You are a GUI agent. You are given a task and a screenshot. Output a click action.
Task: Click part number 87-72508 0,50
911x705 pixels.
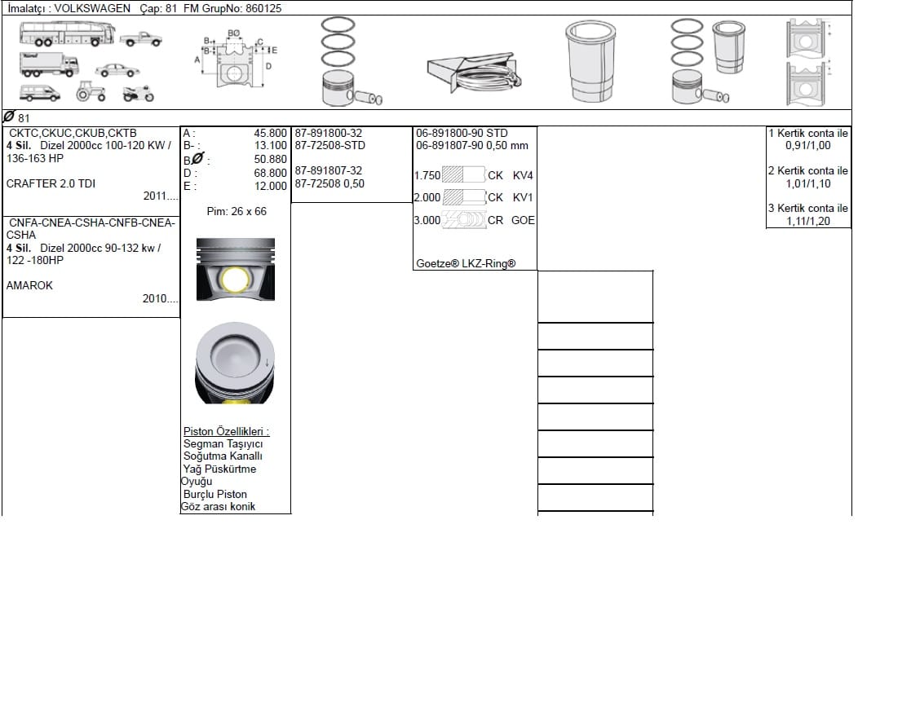tap(329, 183)
